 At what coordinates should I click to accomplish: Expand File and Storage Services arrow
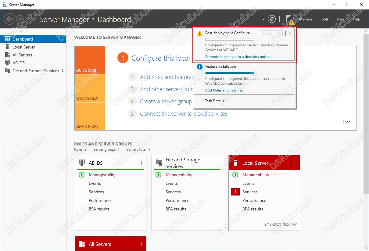tap(63, 71)
